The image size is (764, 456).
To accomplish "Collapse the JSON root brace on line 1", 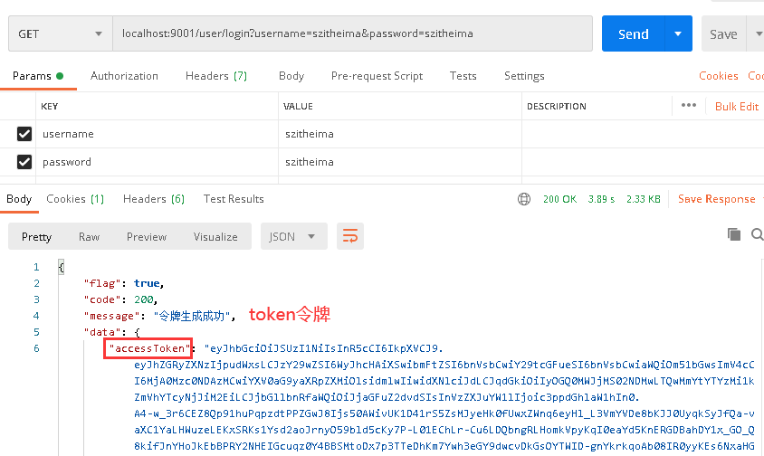I will 61,267.
